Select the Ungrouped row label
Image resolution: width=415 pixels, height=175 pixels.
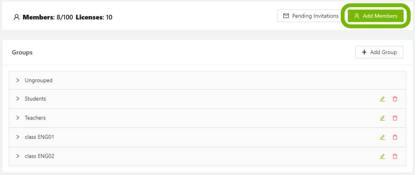[x=38, y=80]
